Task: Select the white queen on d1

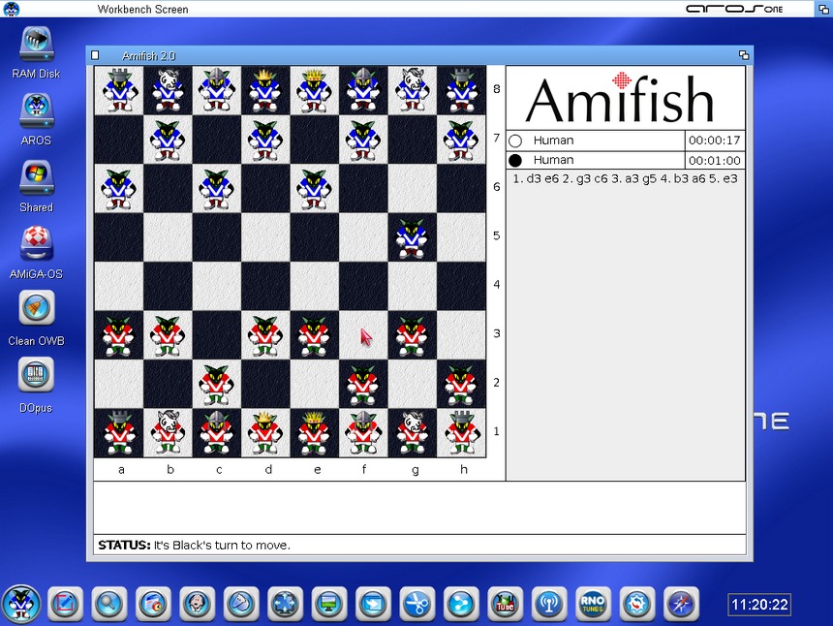Action: (265, 433)
